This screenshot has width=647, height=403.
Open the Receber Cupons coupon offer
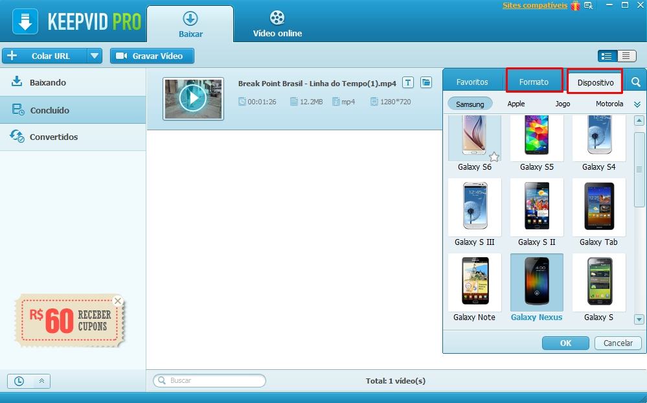69,321
